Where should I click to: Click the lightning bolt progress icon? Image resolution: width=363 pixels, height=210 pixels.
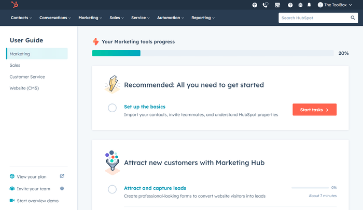[95, 41]
